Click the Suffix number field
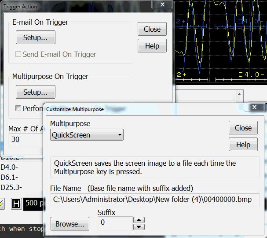 point(114,223)
